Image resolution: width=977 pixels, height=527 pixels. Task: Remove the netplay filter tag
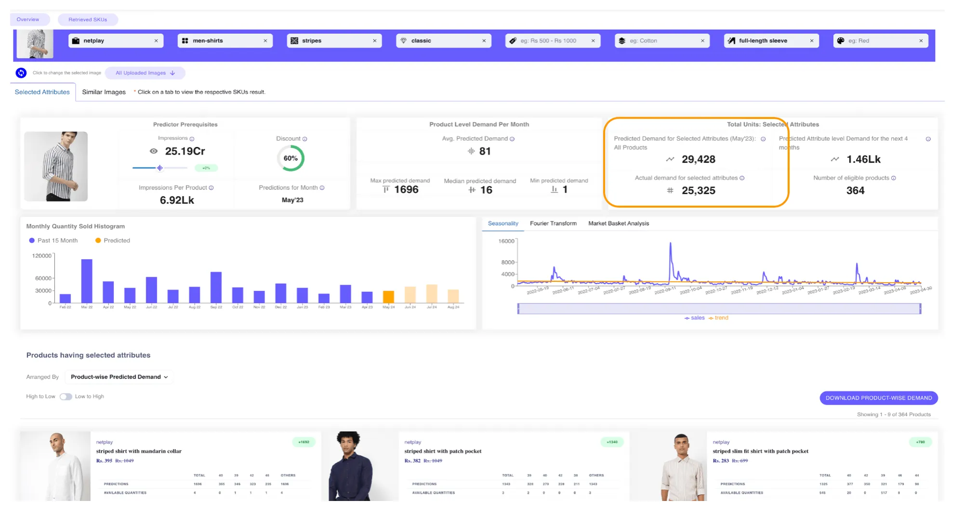(x=156, y=41)
